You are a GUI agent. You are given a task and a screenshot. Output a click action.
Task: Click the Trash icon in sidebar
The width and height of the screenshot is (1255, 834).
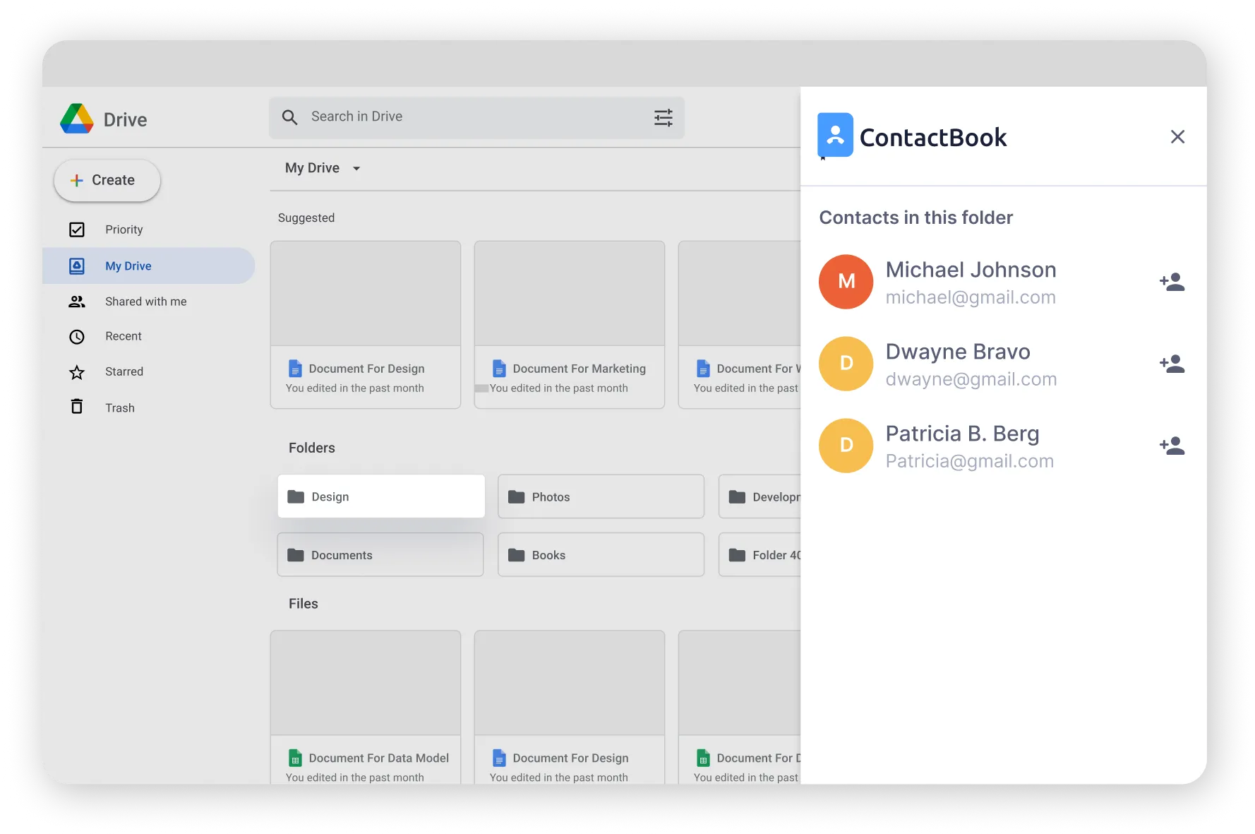pos(77,407)
